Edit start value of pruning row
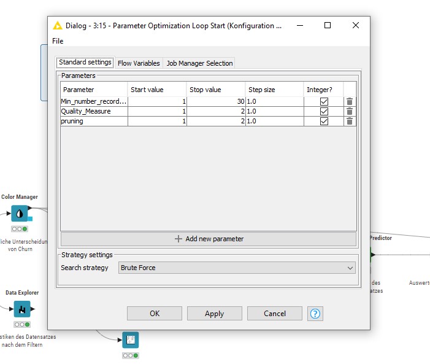 [x=157, y=122]
